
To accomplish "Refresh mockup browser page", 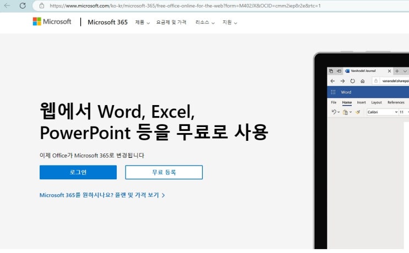I will tap(353, 81).
